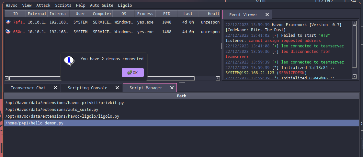Click left arrow of session table scrollbar
This screenshot has width=363, height=157.
pyautogui.click(x=6, y=78)
